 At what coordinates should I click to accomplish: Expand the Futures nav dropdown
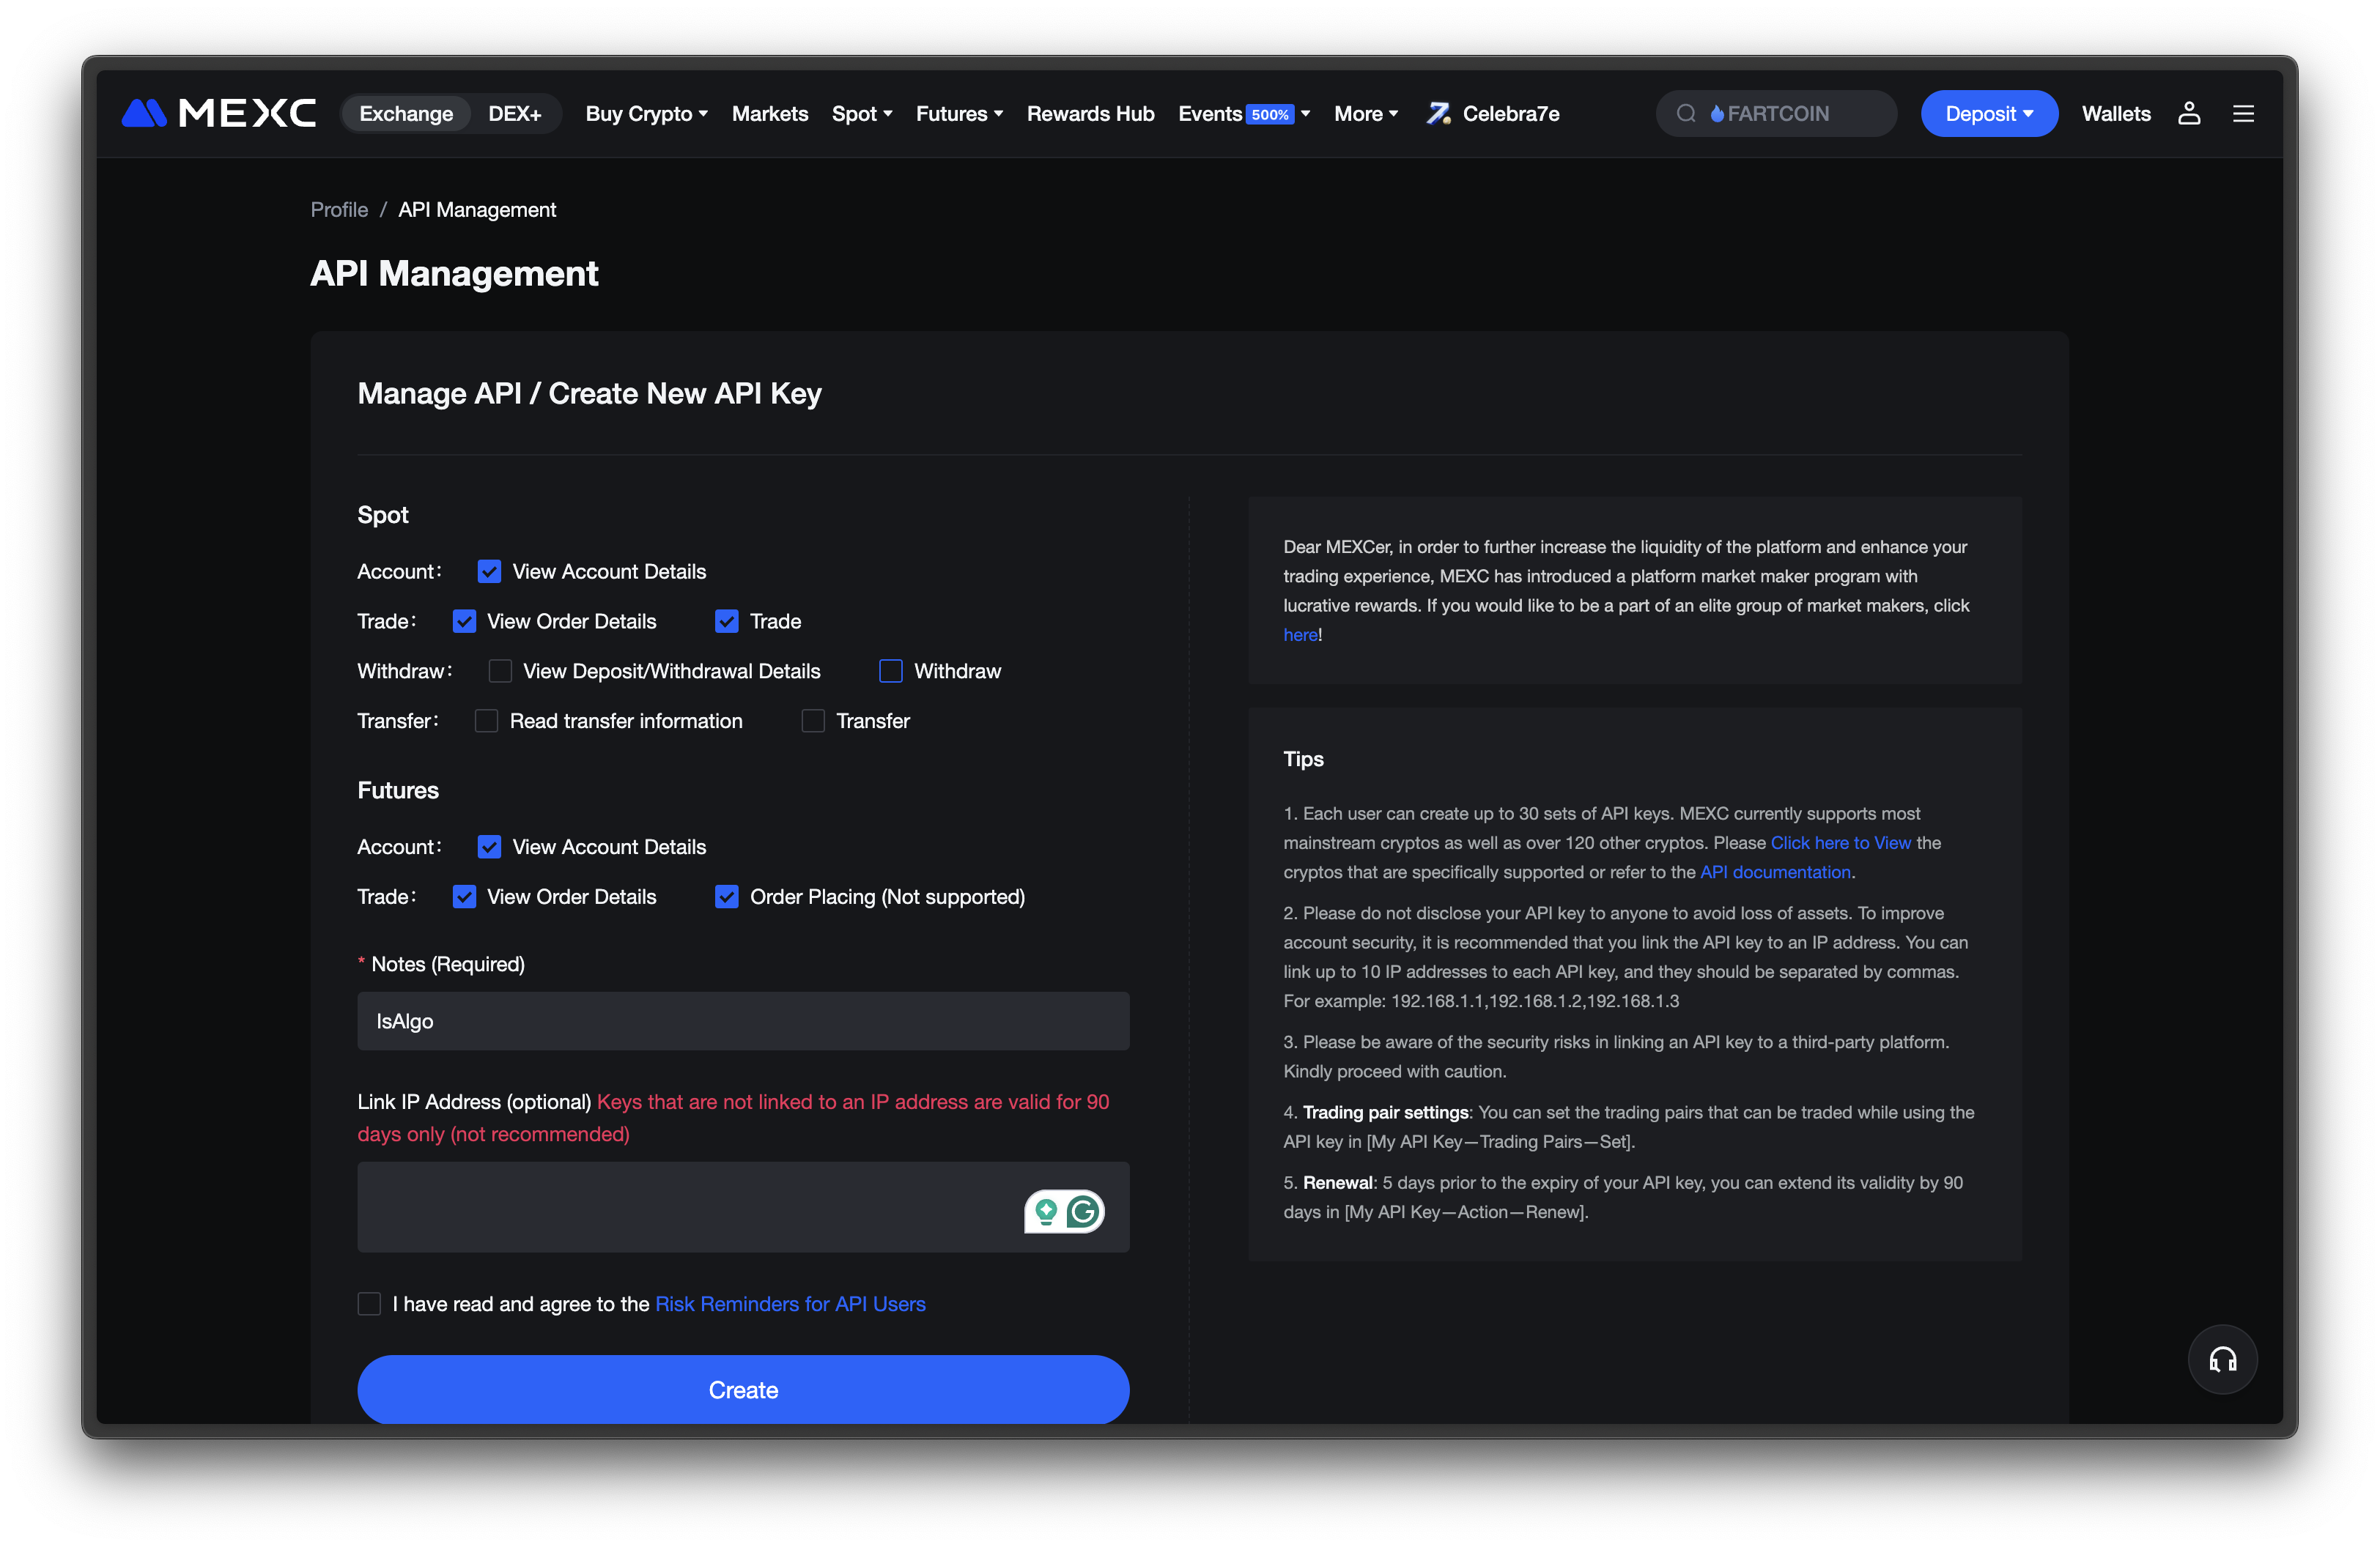959,113
